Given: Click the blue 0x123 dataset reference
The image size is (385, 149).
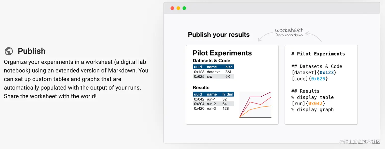Looking at the screenshot, I should 326,73.
